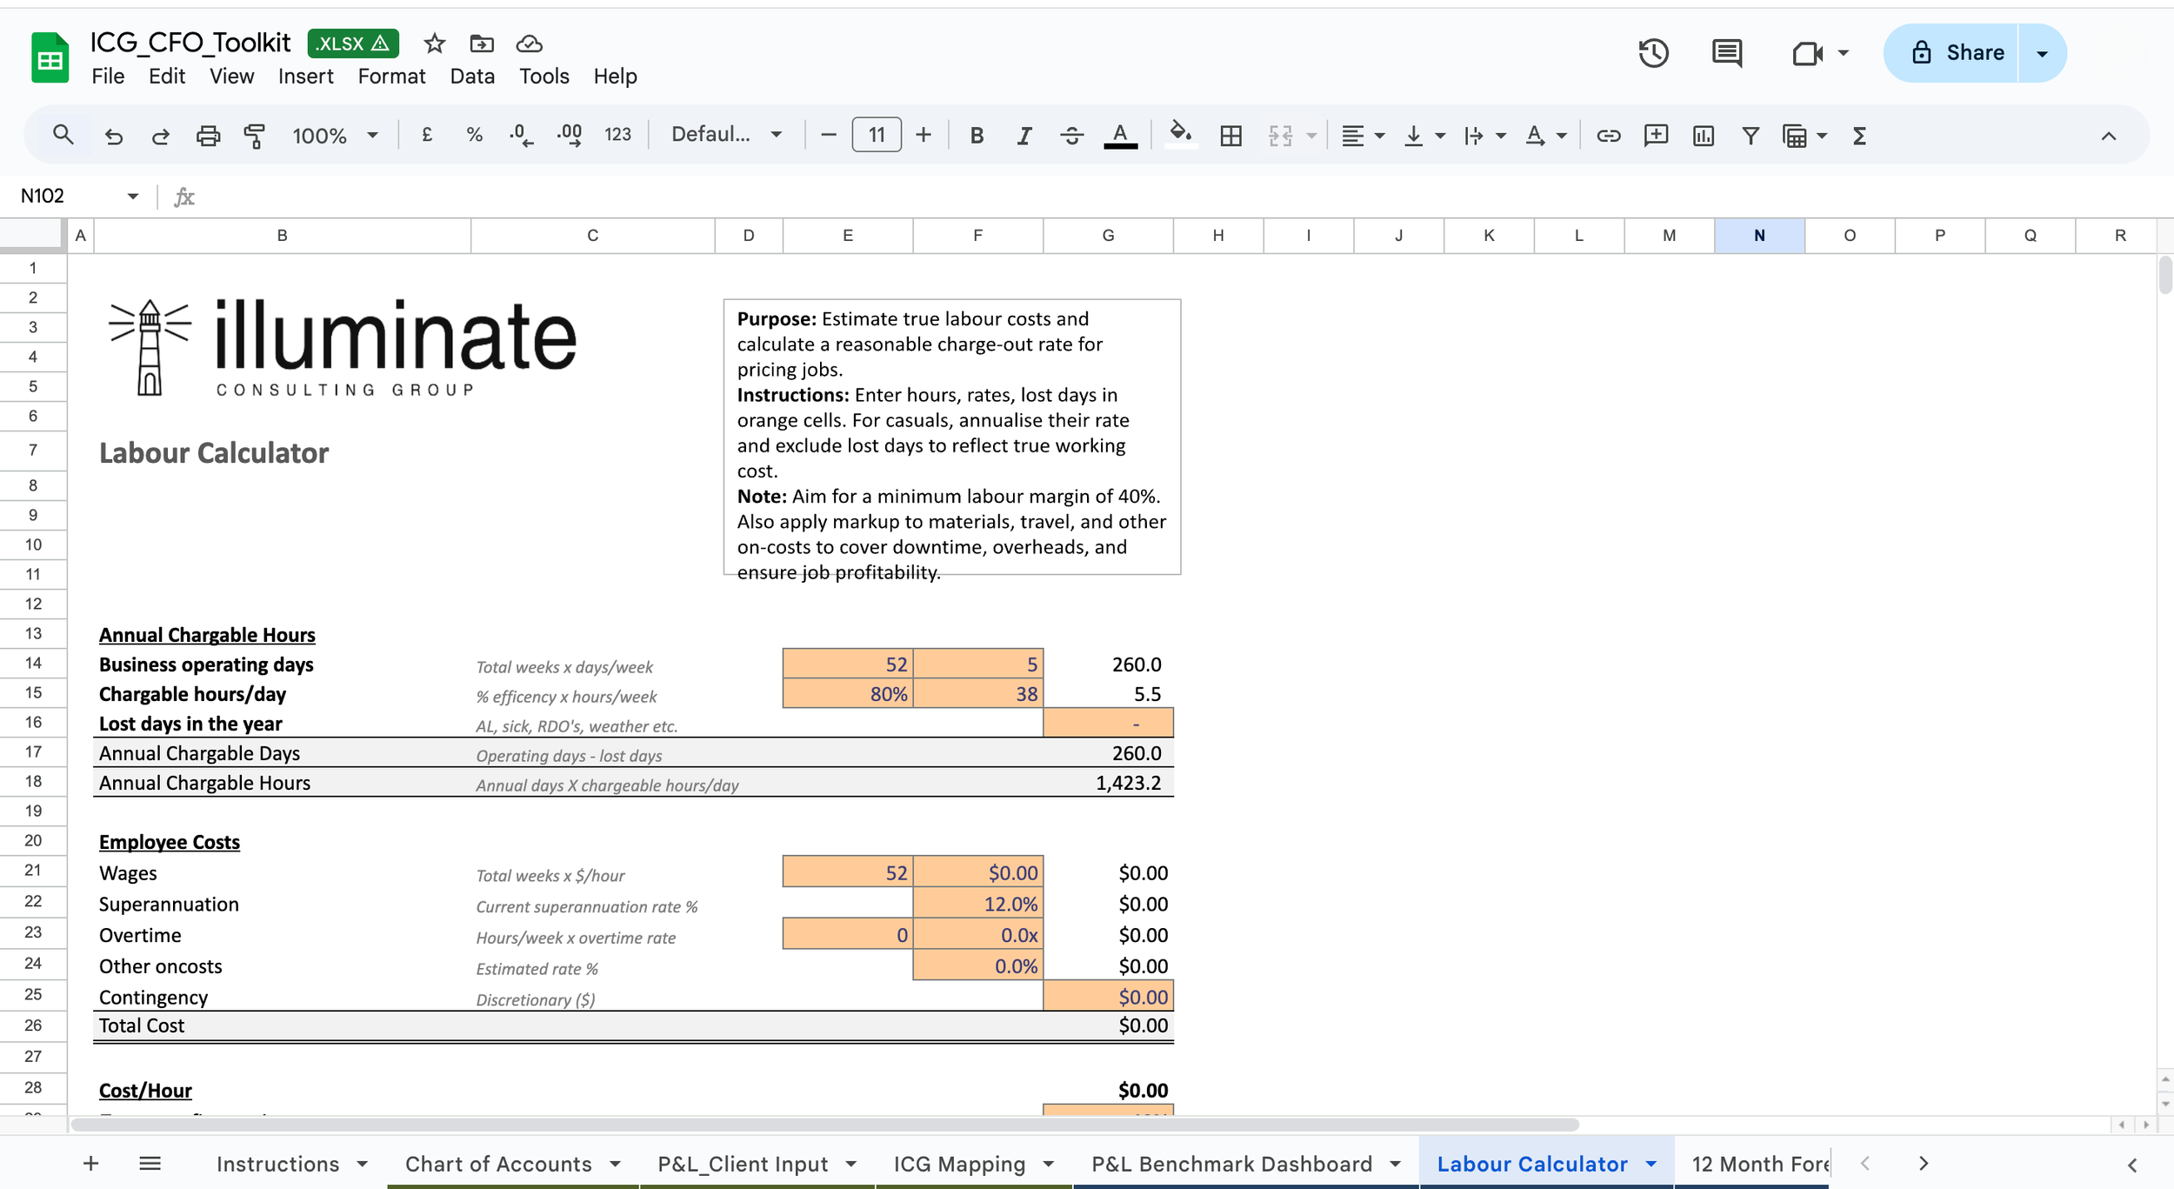The height and width of the screenshot is (1189, 2174).
Task: Open text wrapping options
Action: [x=1484, y=135]
